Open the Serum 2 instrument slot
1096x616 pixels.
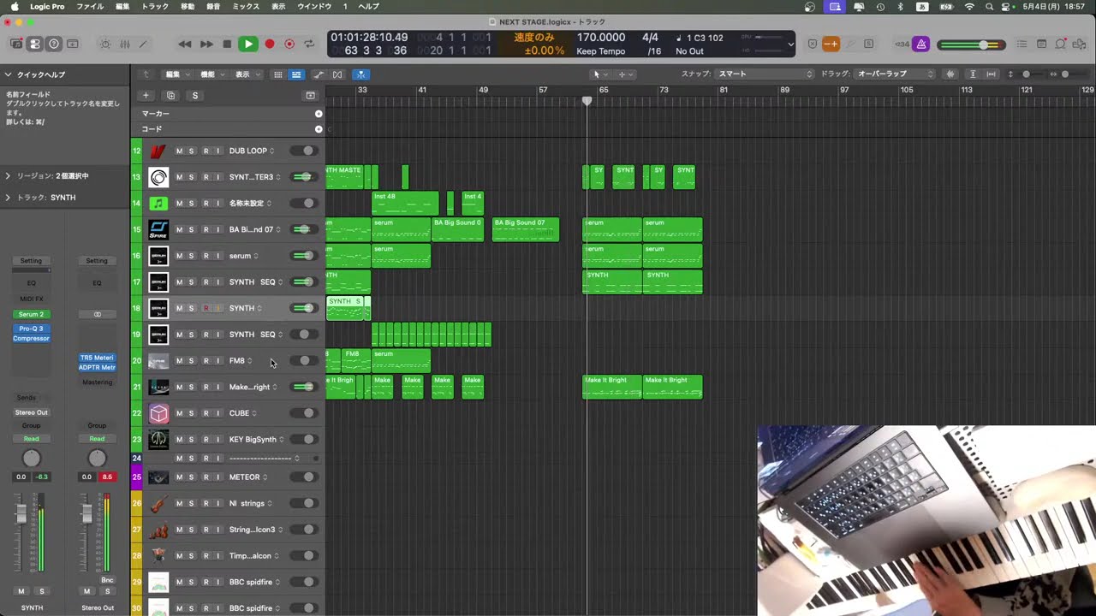[31, 314]
